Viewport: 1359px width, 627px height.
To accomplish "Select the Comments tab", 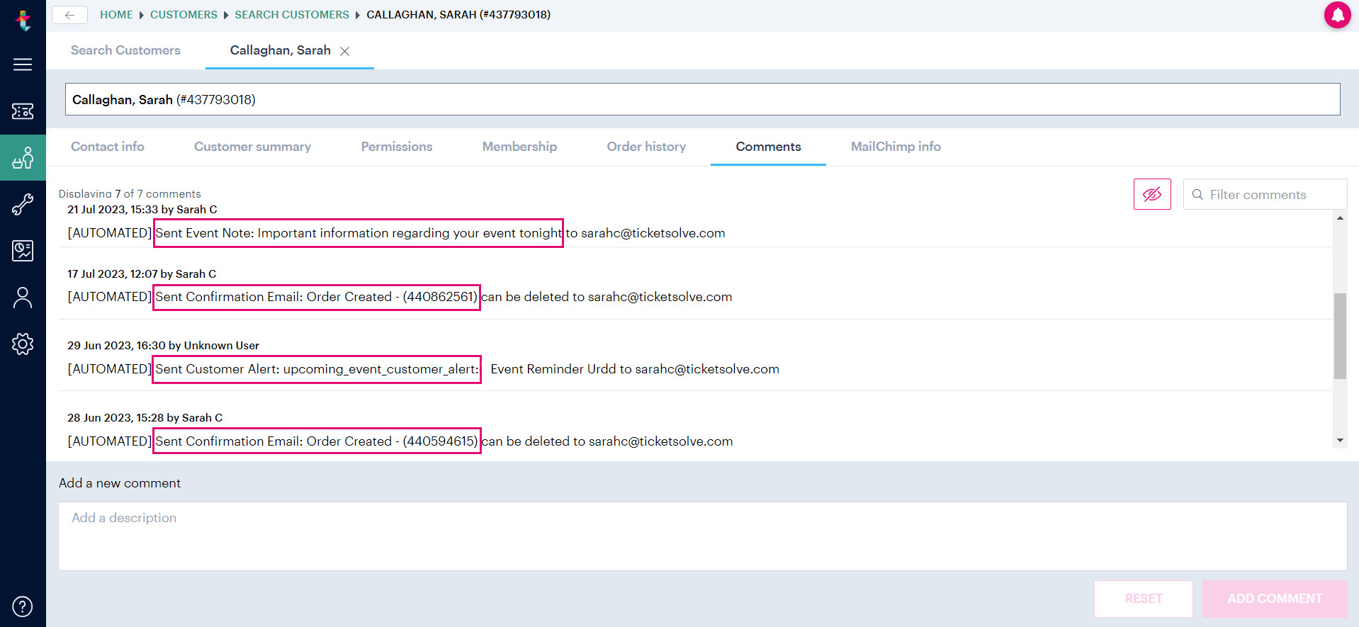I will pos(768,147).
